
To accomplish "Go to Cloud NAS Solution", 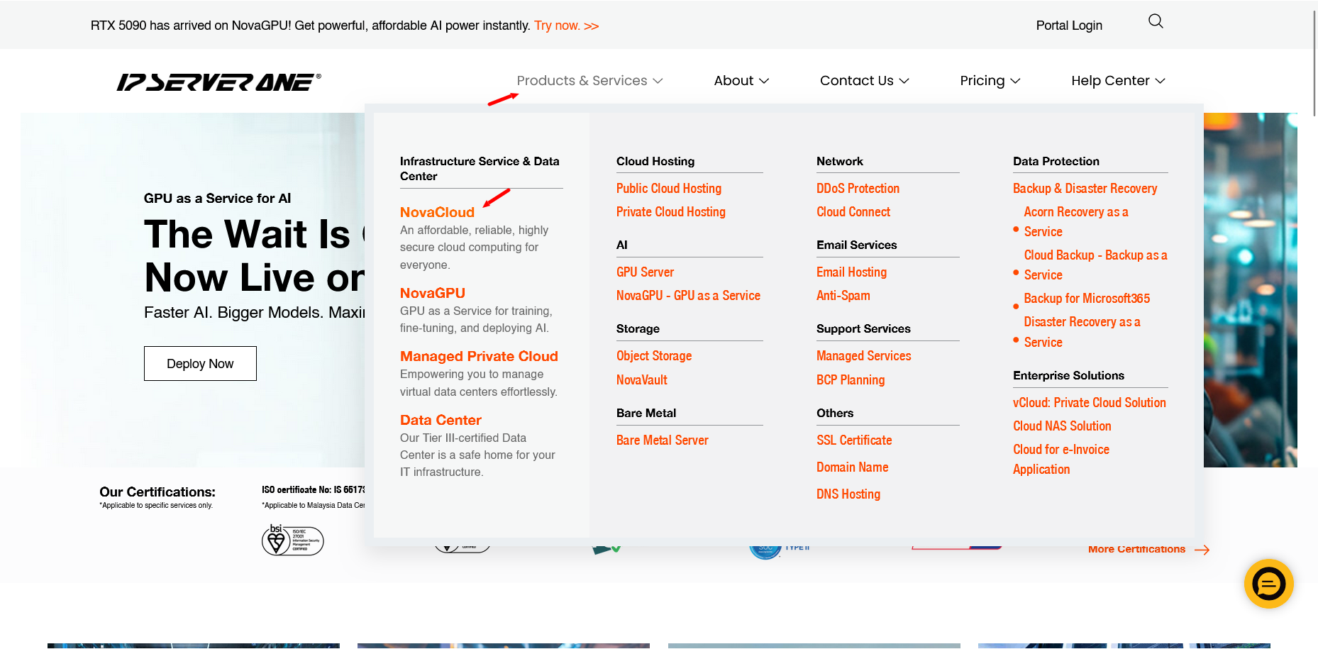I will 1062,426.
